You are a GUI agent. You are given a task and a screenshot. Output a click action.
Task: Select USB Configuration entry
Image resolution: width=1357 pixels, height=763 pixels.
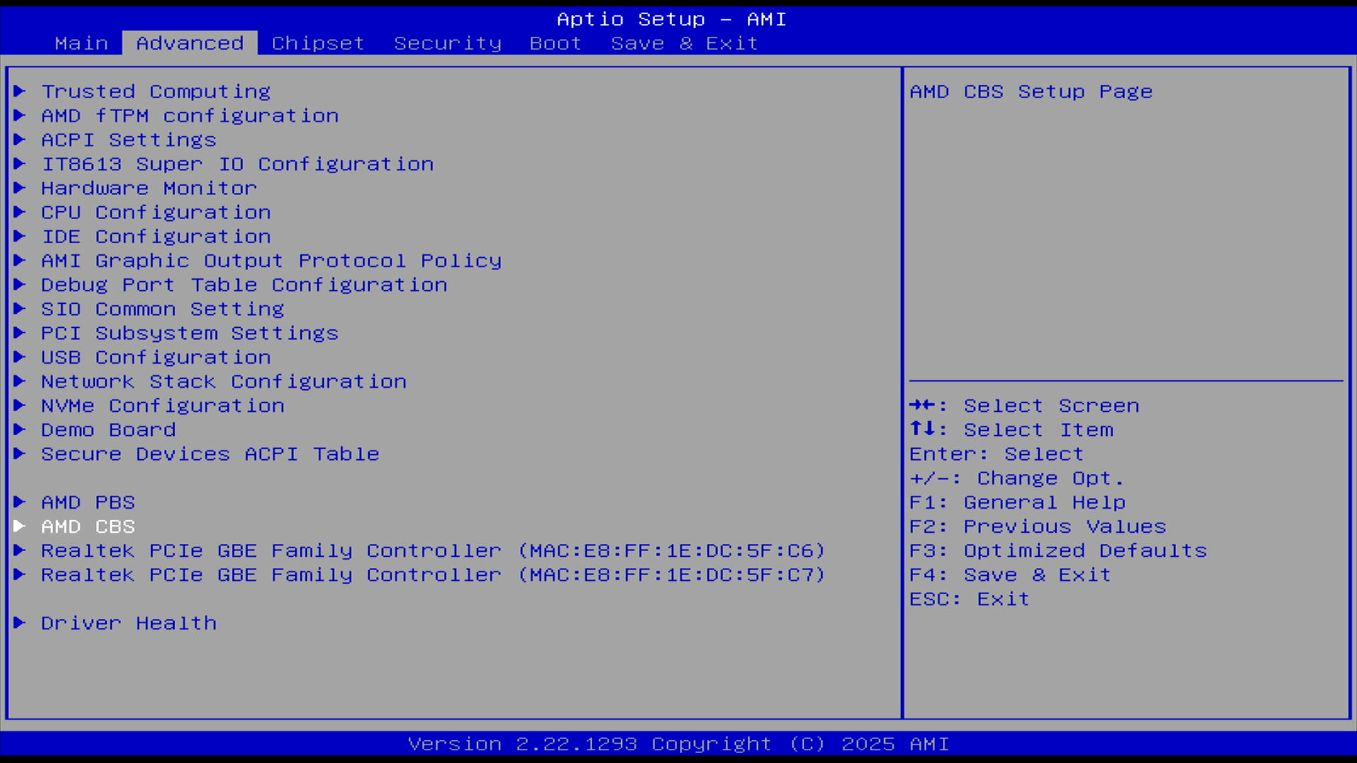(x=155, y=357)
